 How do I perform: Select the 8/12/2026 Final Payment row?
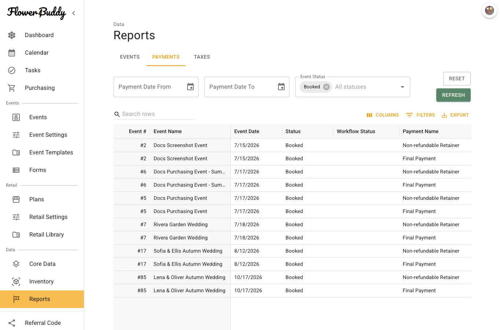pyautogui.click(x=292, y=264)
